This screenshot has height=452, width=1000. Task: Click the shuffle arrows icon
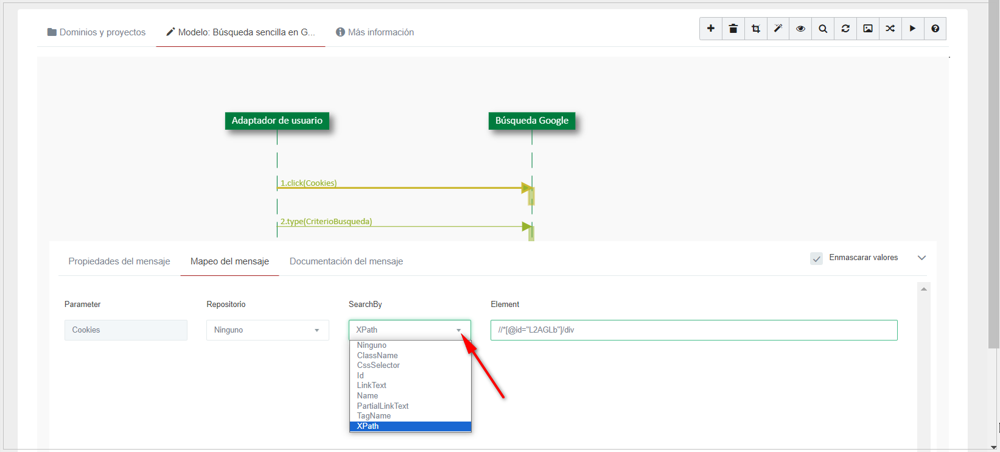890,29
